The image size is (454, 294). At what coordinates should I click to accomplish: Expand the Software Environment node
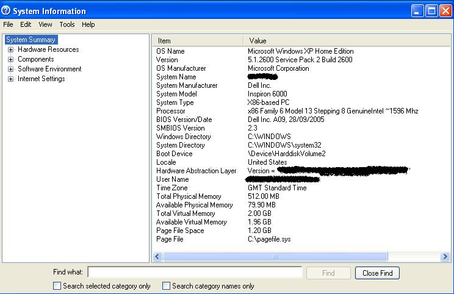(x=10, y=69)
